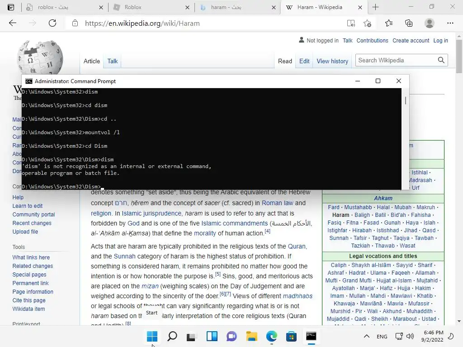Open the Edit tab on Wikipedia
This screenshot has height=347, width=463.
[304, 61]
